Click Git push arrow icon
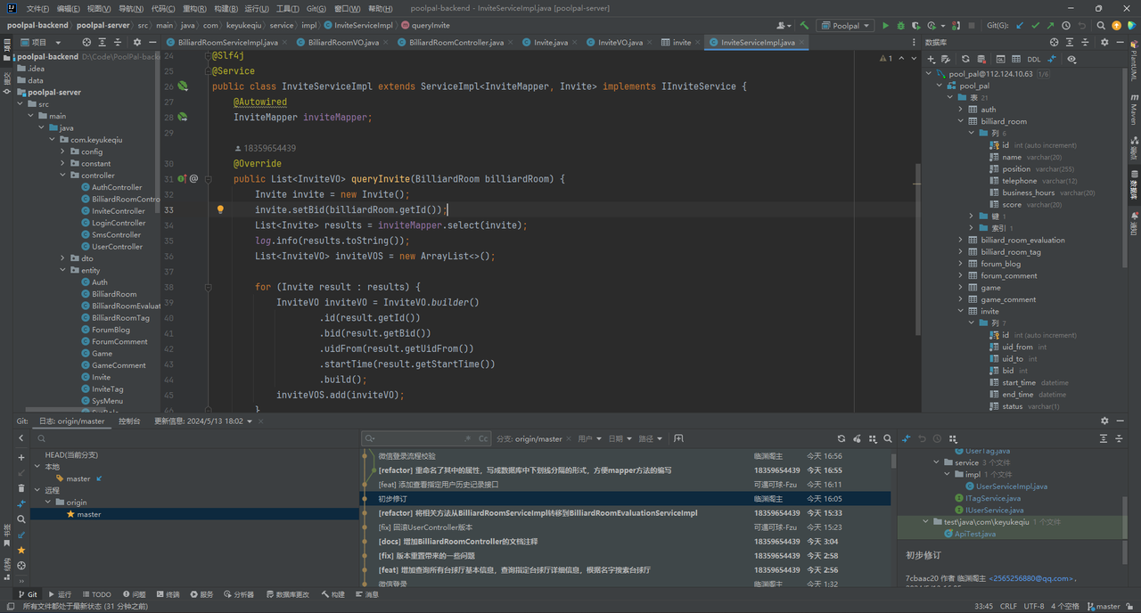 pyautogui.click(x=1051, y=26)
